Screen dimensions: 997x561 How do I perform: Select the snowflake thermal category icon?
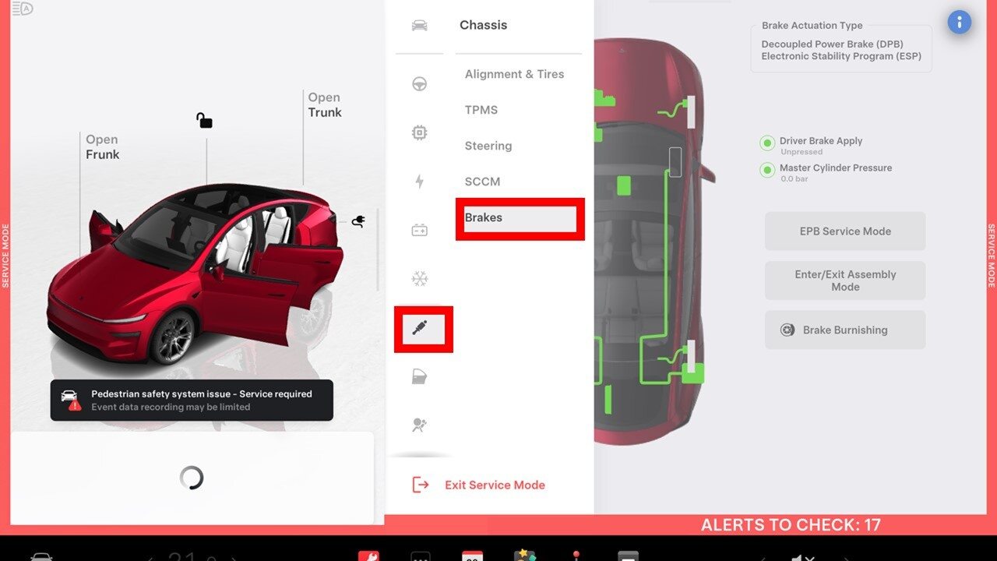(419, 279)
